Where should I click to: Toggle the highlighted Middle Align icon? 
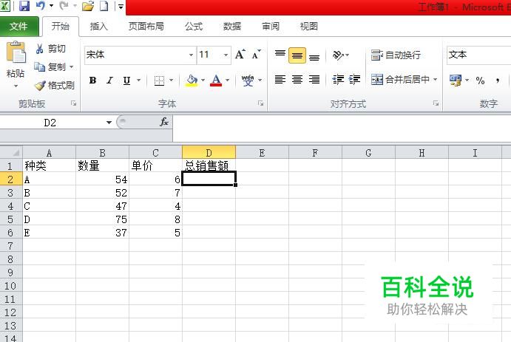pos(297,55)
